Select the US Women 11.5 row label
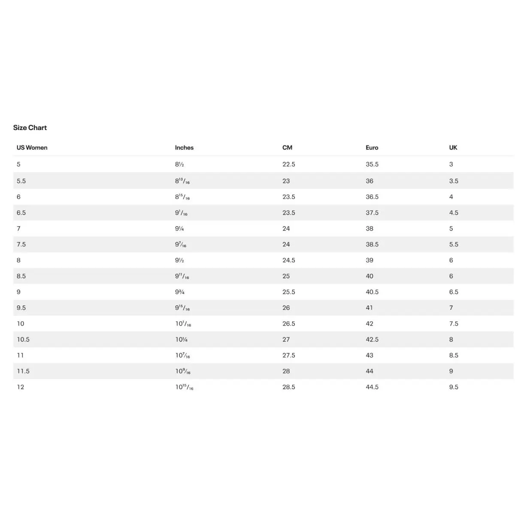Image resolution: width=515 pixels, height=515 pixels. pos(23,372)
